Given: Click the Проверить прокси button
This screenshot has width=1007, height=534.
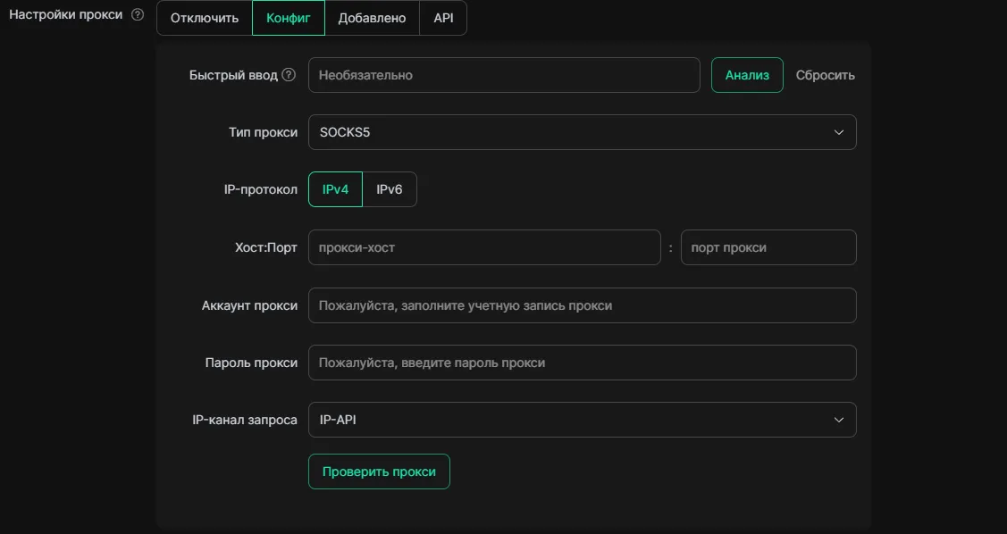Looking at the screenshot, I should 379,471.
